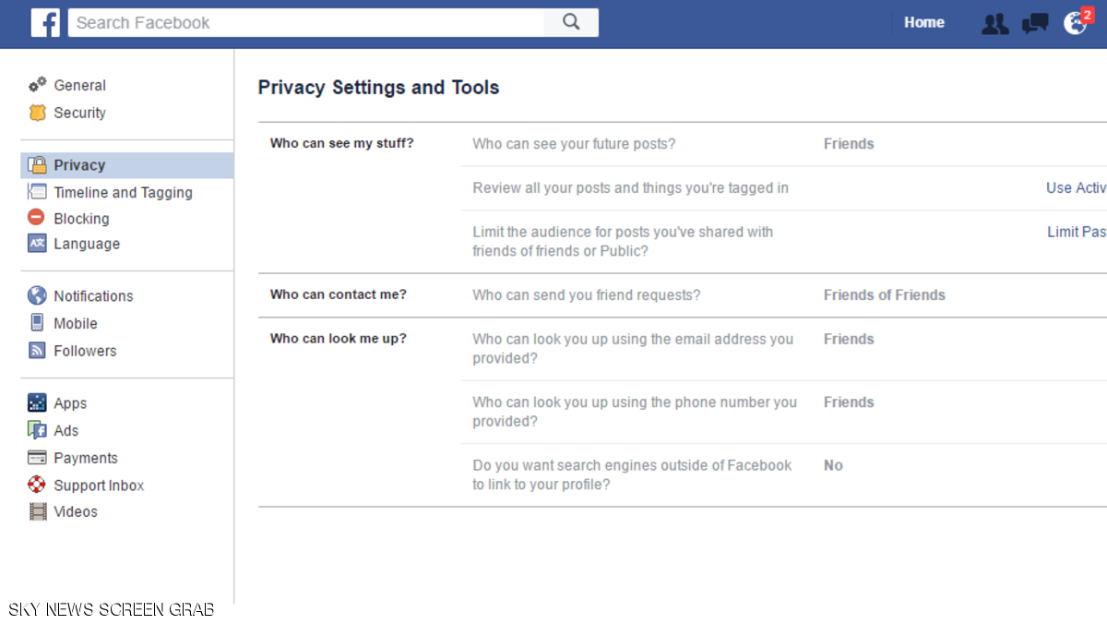This screenshot has height=624, width=1107.
Task: Click into the Search Facebook field
Action: pos(304,23)
